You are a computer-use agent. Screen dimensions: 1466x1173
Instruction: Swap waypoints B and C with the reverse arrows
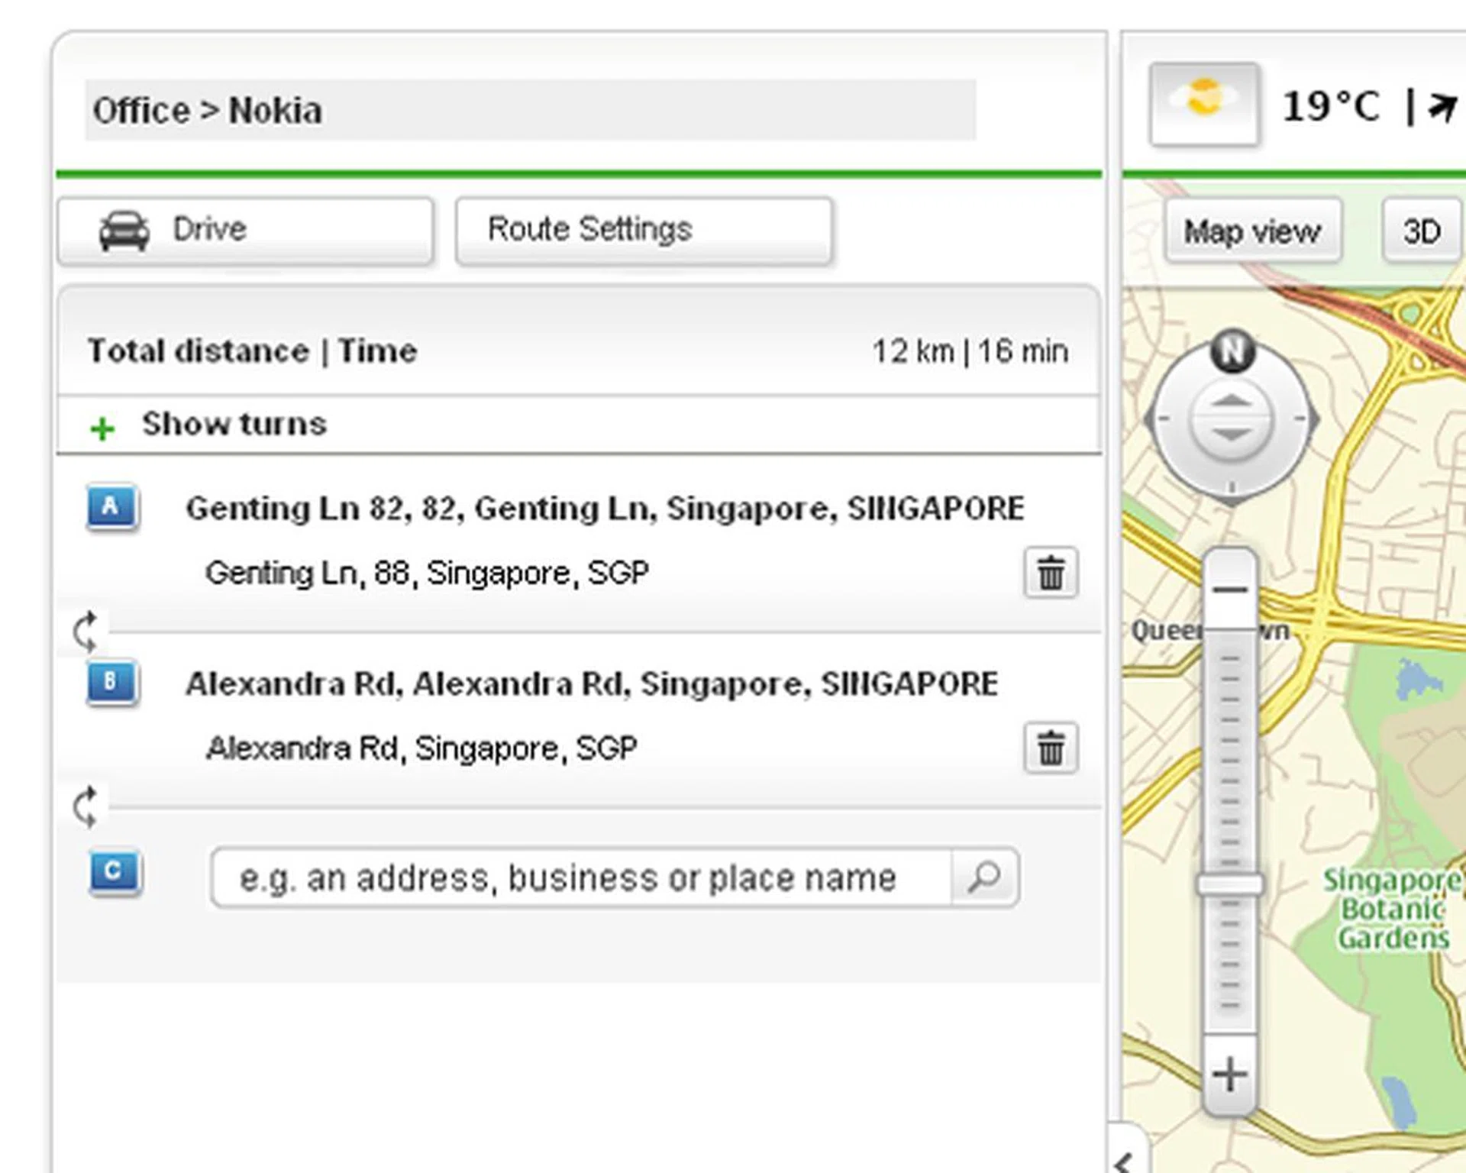coord(86,804)
